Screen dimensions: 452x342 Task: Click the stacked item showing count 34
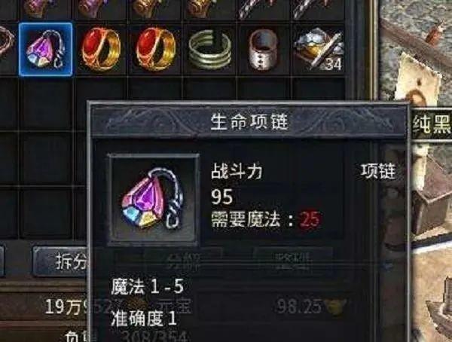(x=319, y=49)
